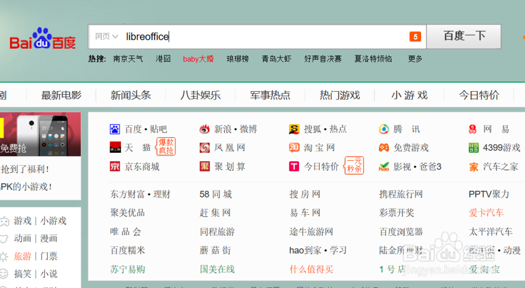The image size is (525, 288).
Task: Click the 免费游戏 gamepad icon
Action: pos(384,147)
